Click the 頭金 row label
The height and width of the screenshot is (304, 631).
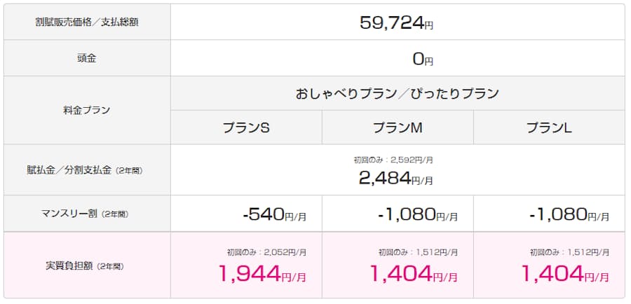[86, 58]
